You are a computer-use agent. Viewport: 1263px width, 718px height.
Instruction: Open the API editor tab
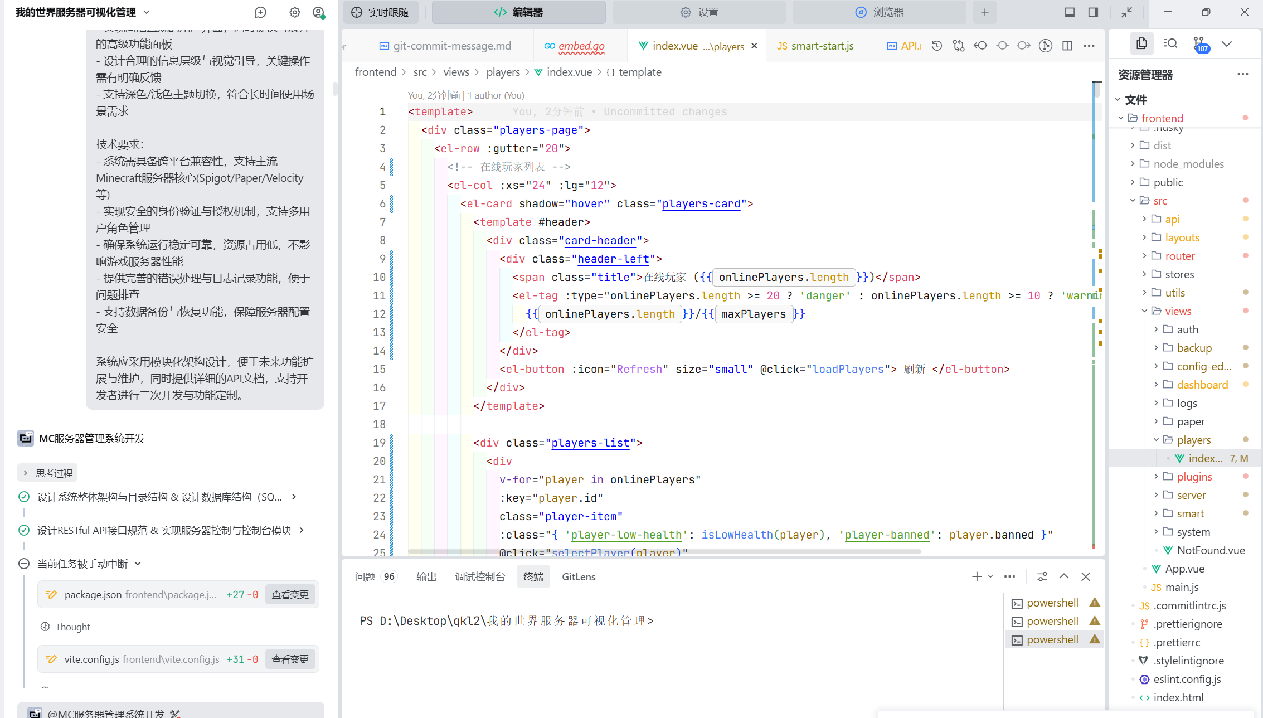(x=905, y=46)
